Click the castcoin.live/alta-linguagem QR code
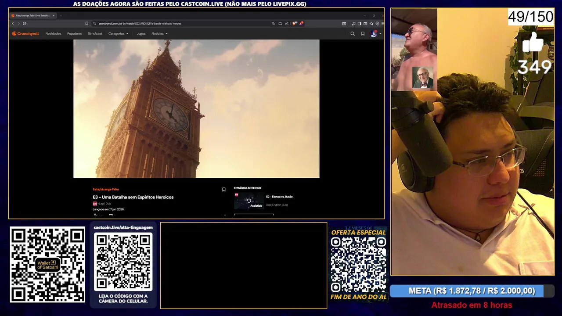This screenshot has width=562, height=316. point(123,262)
